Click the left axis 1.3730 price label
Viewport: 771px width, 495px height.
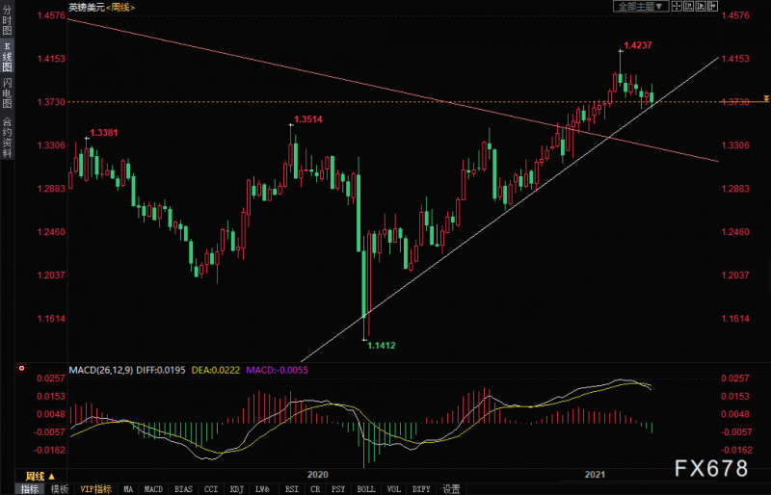coord(51,102)
